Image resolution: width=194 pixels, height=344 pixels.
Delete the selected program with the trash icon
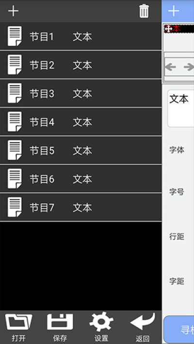coord(144,11)
